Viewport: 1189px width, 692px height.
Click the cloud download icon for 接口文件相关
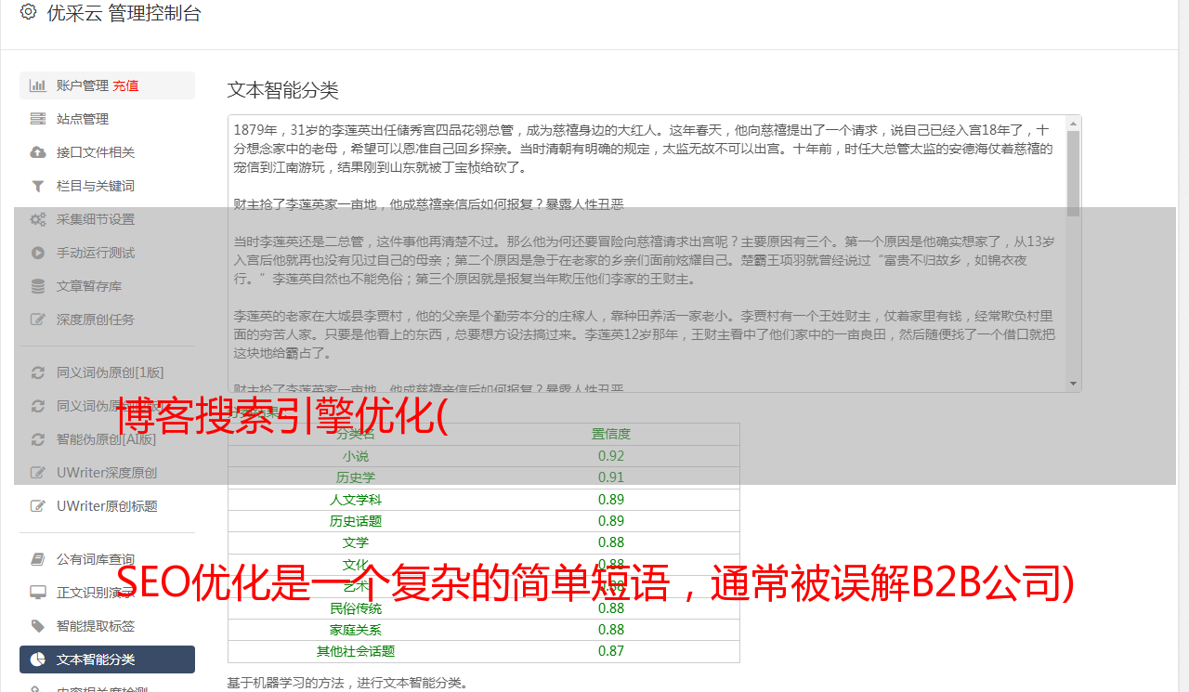38,152
